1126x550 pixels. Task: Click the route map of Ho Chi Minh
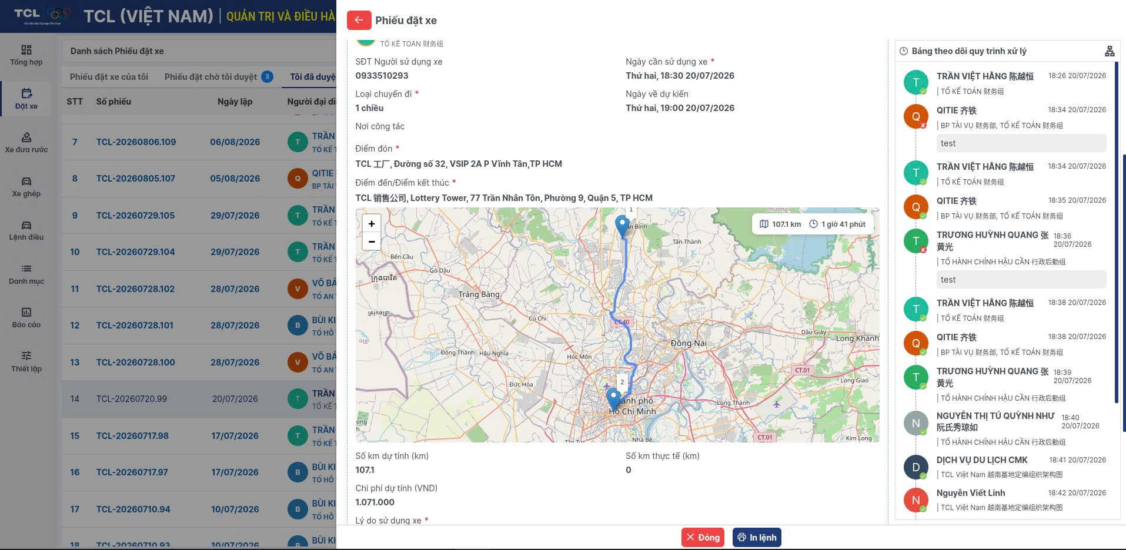(617, 325)
